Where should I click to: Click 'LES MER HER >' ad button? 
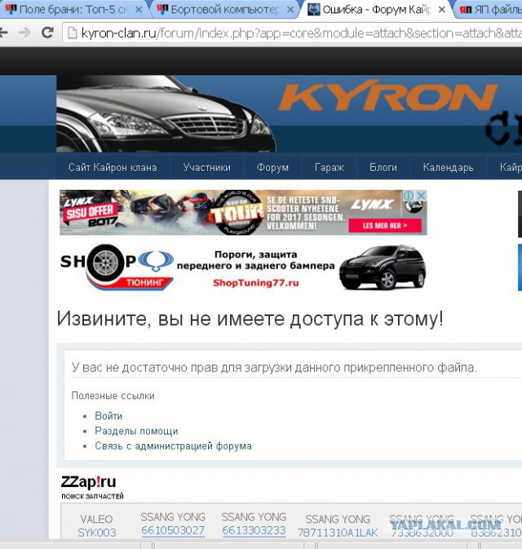coord(385,226)
